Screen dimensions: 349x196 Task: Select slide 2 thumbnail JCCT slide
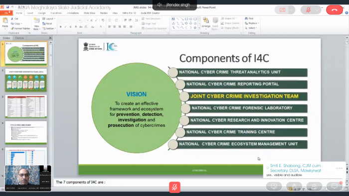[x=26, y=80]
